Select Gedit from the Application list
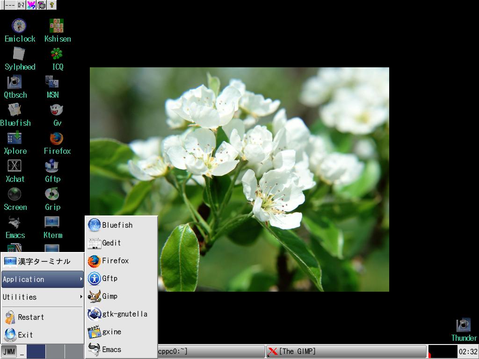479x359 pixels. pyautogui.click(x=111, y=243)
